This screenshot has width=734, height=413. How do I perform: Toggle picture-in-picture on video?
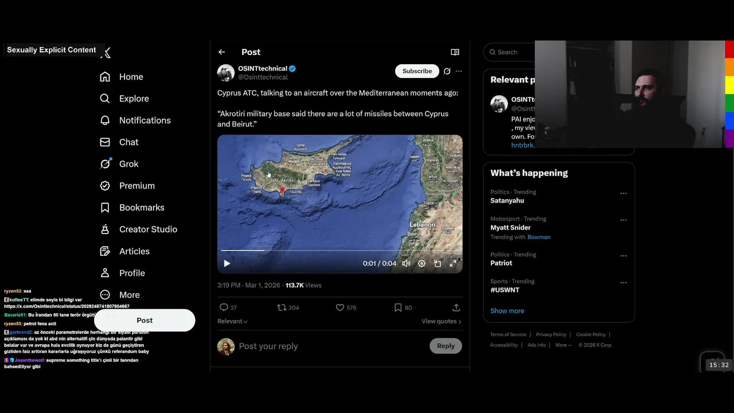click(x=437, y=263)
